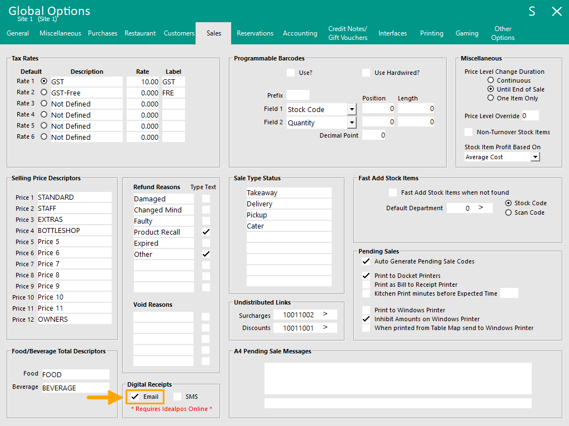Disable Auto Generate Pending Sale Codes
The image size is (569, 426).
365,261
